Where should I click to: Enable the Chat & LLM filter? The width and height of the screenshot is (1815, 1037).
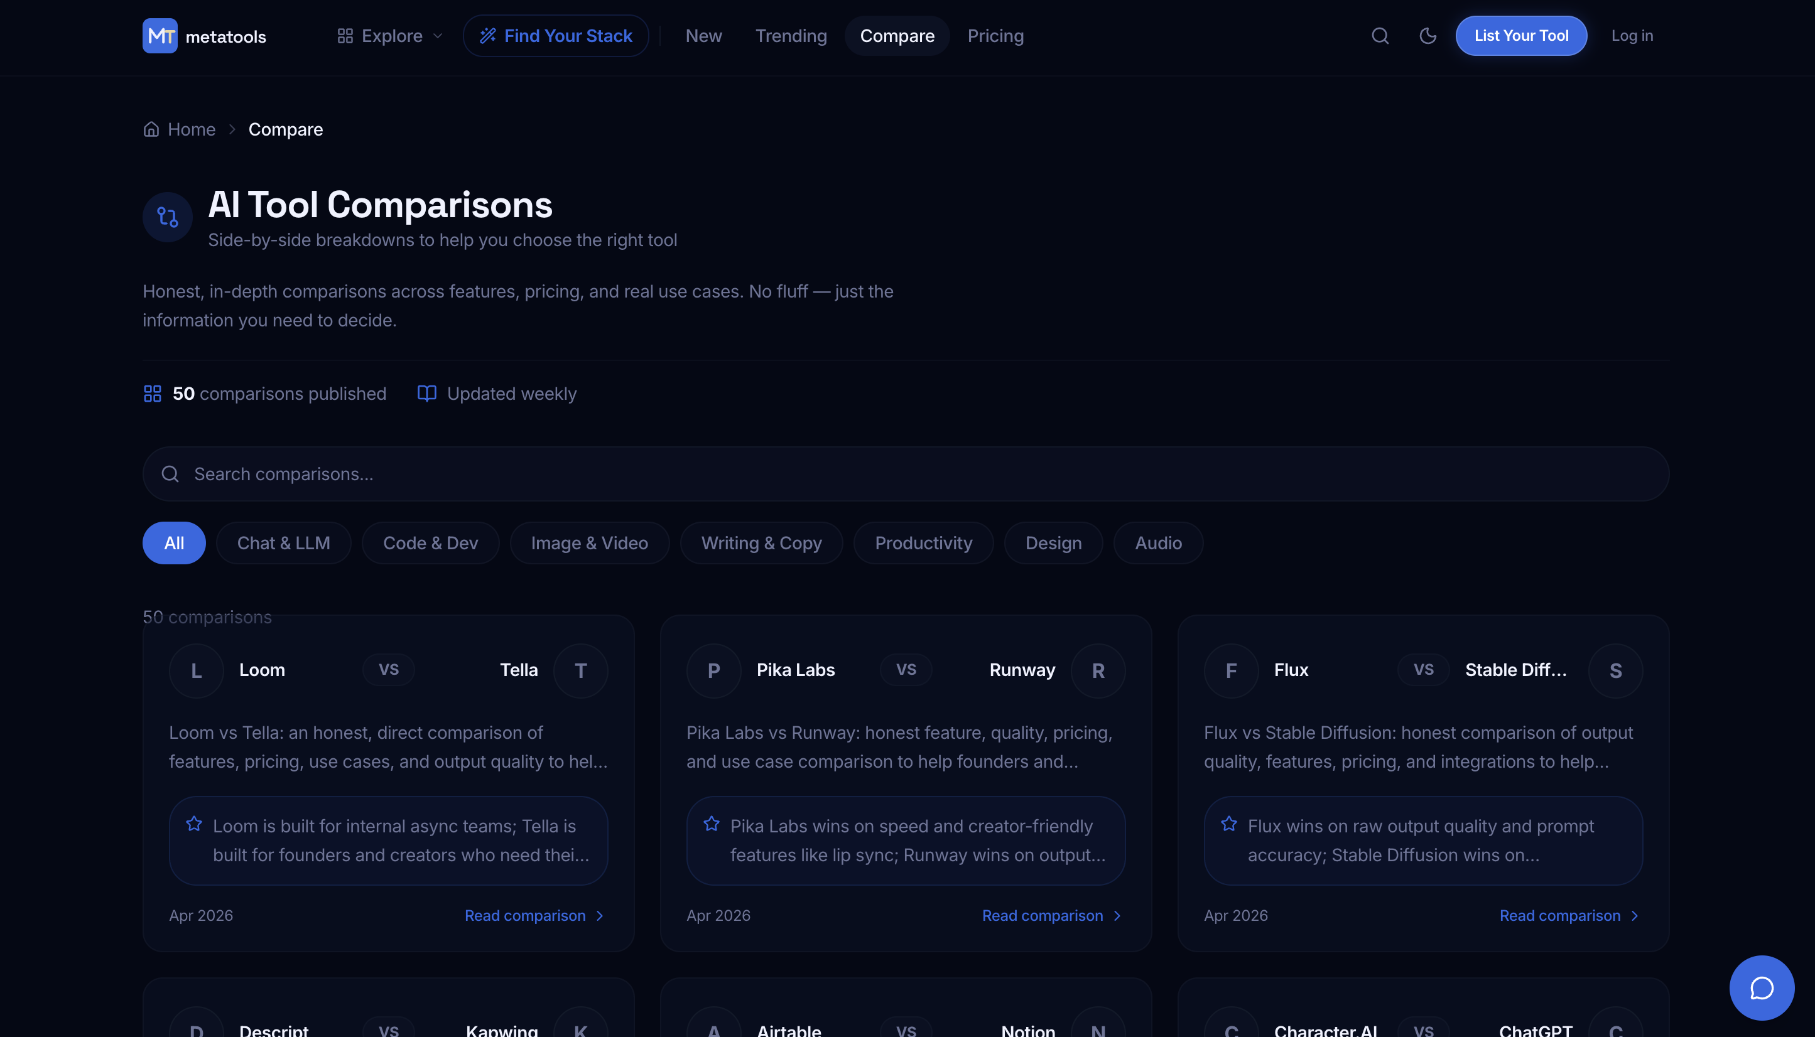click(x=283, y=543)
